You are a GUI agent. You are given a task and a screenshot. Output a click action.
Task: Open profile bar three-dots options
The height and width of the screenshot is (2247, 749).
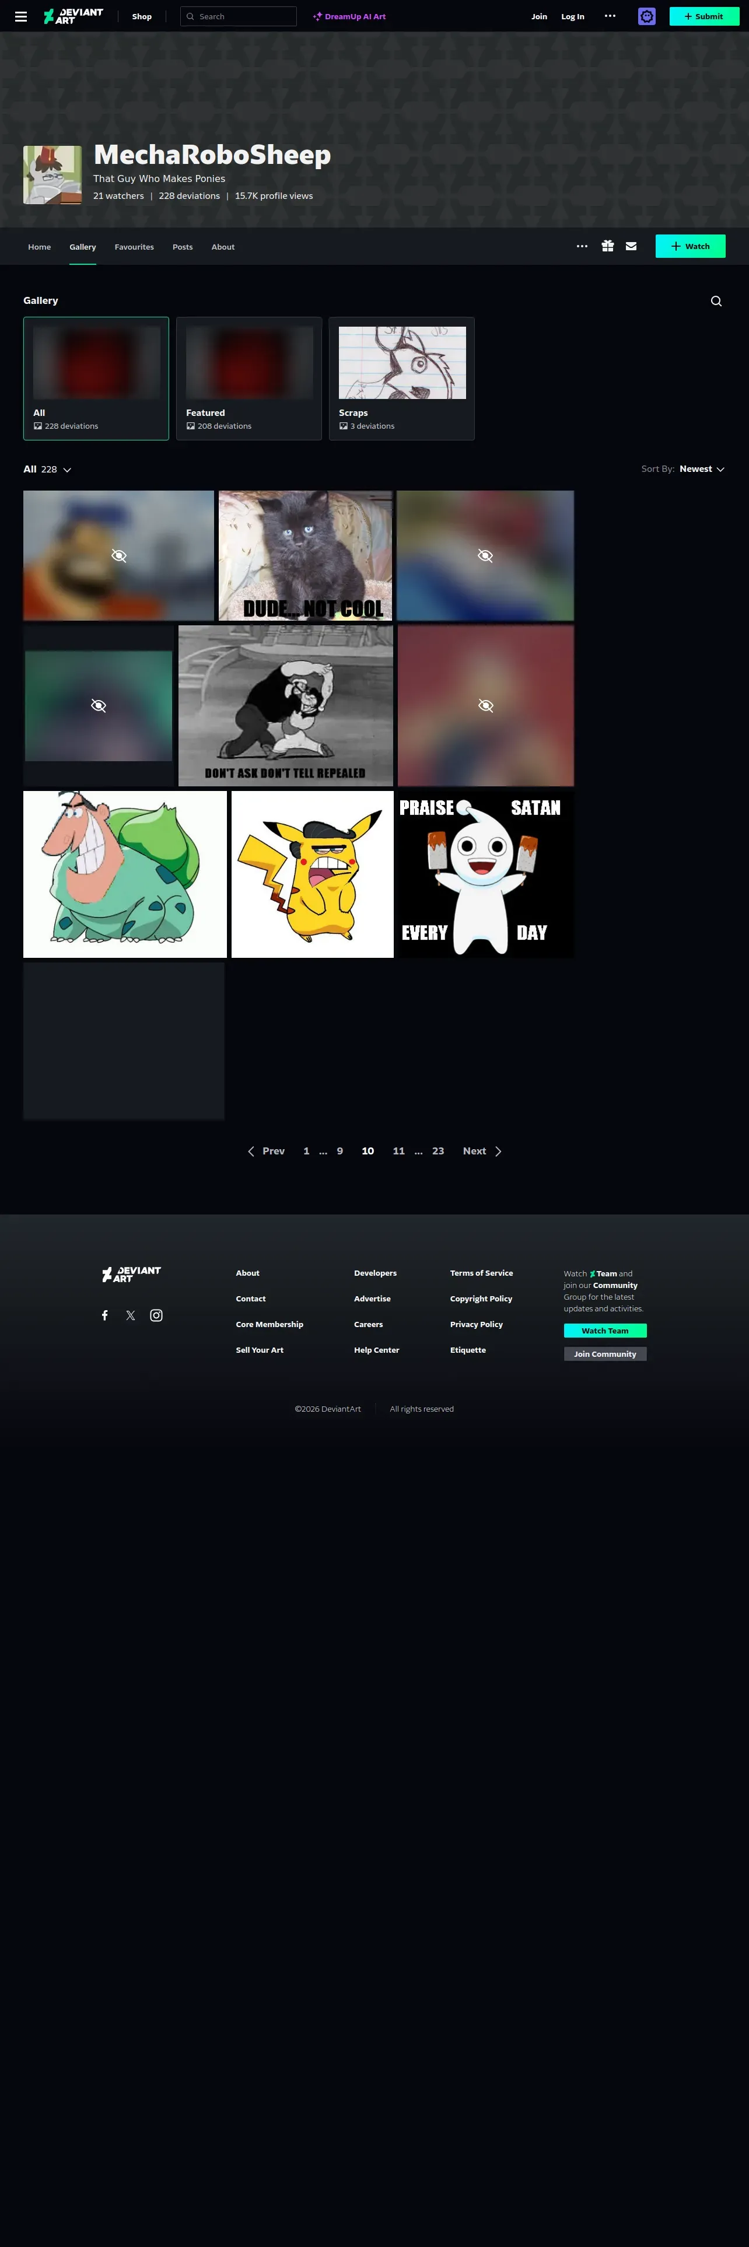pyautogui.click(x=583, y=246)
